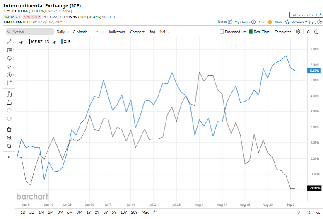
Task: Toggle XLF series visibility eye
Action: click(54, 42)
